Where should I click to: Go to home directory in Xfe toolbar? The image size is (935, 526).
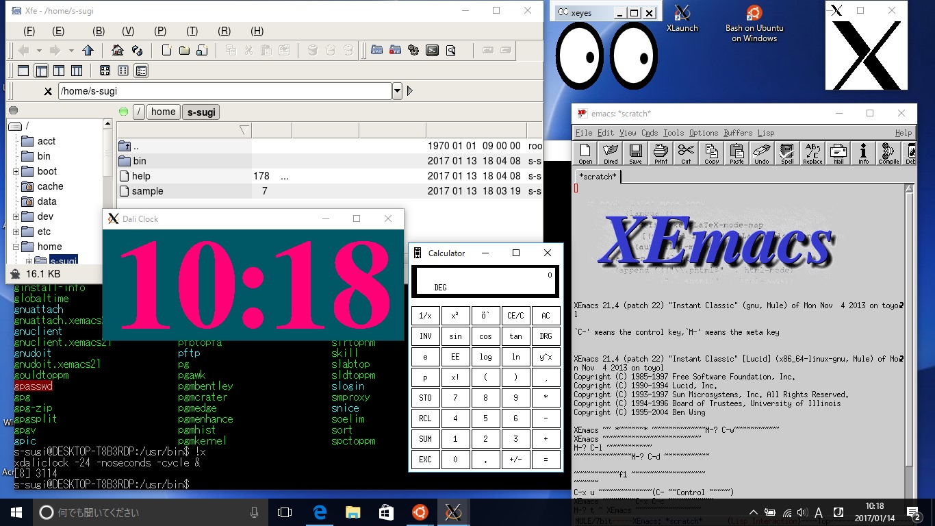click(x=118, y=50)
